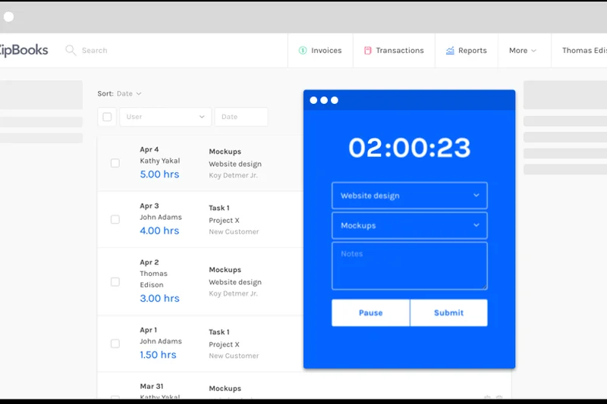Click the Reports chart icon
Screen dimensions: 607x404
pos(450,51)
